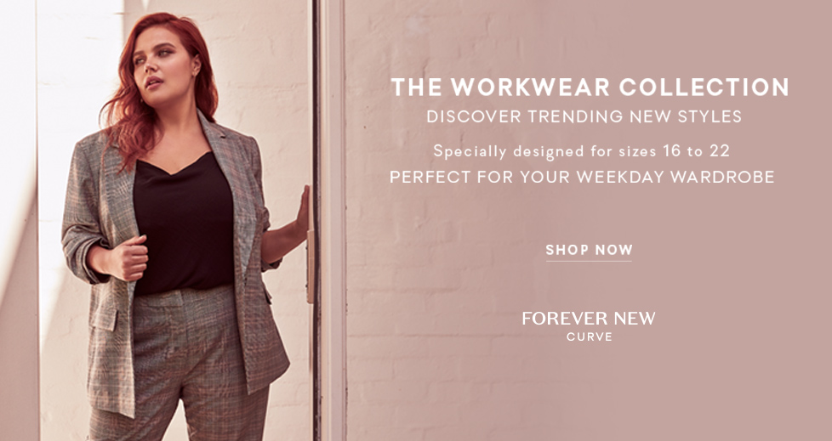Click the sizes 16 to 22 line
832x441 pixels.
pos(582,151)
